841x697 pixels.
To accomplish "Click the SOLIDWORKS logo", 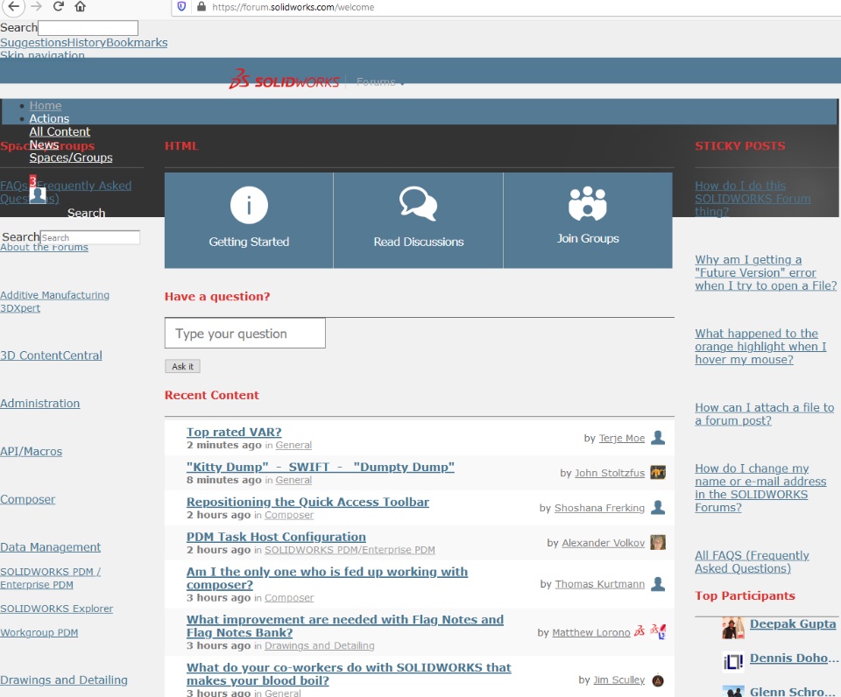I will point(284,80).
